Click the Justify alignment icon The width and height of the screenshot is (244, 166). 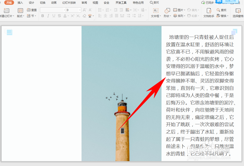tap(116, 16)
